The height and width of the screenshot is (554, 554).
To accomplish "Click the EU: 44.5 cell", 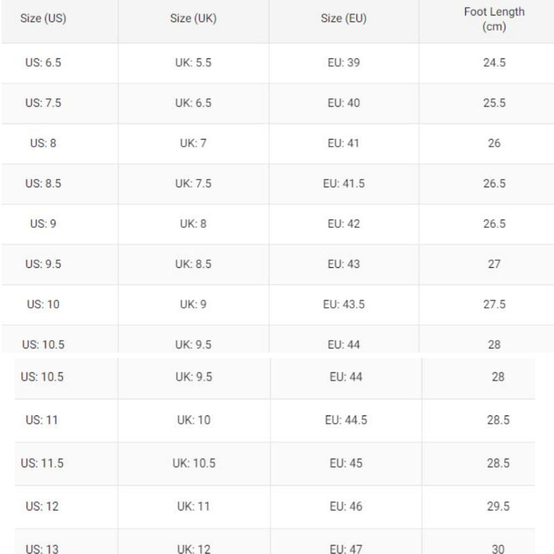I will pos(346,420).
